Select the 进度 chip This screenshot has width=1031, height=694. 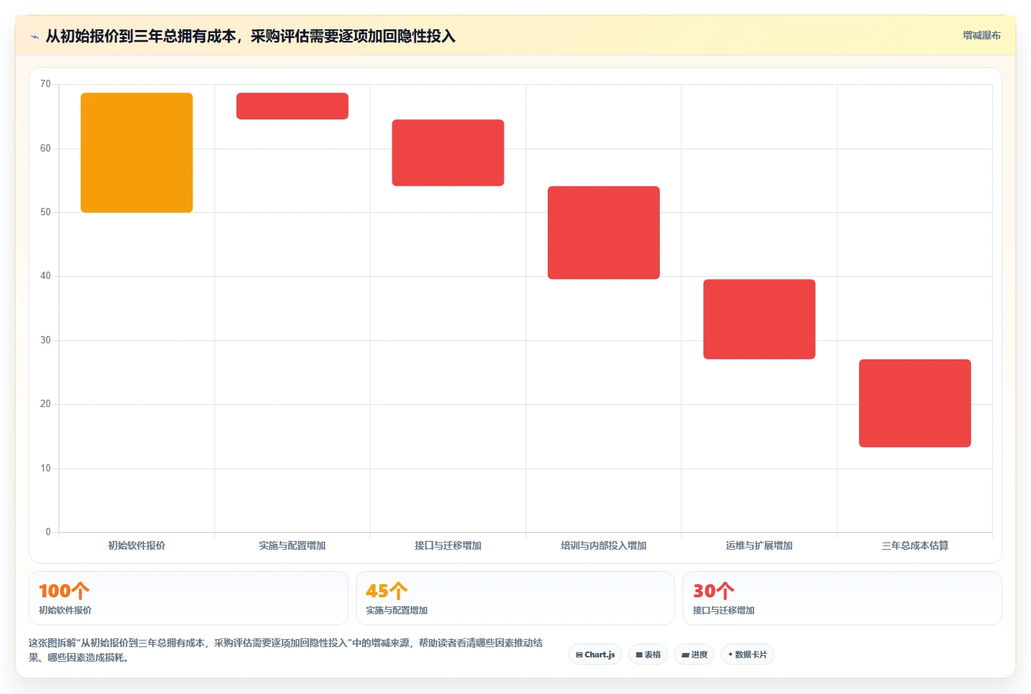[x=694, y=654]
